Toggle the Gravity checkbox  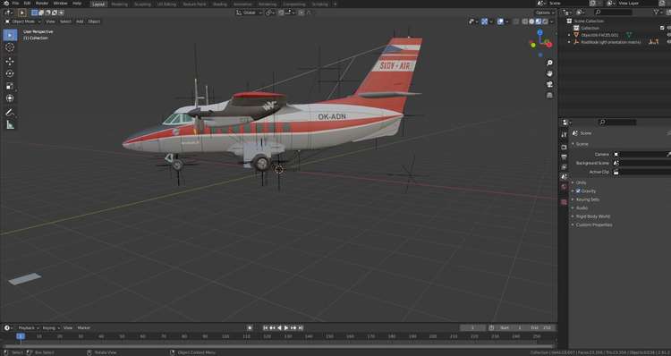[x=578, y=191]
